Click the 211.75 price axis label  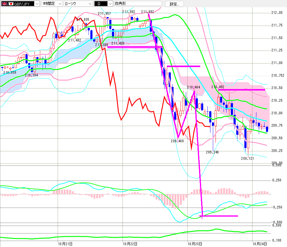(277, 25)
